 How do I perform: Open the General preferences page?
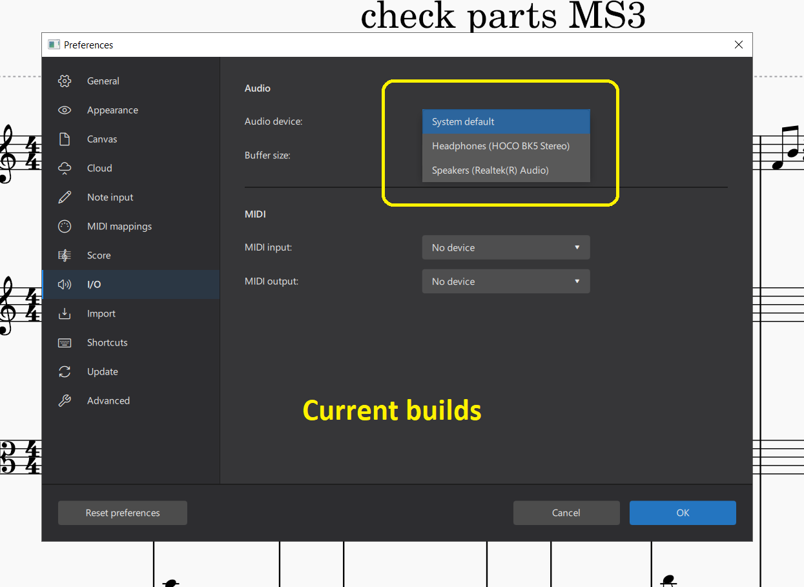click(131, 81)
